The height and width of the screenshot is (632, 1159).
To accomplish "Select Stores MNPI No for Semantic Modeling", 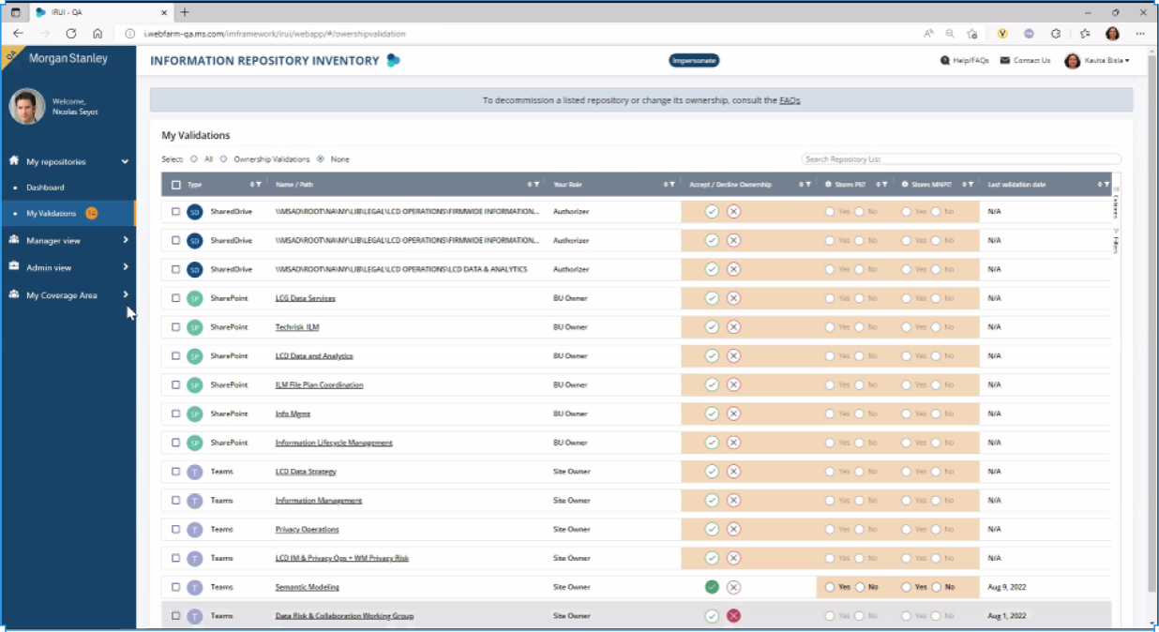I will pos(936,587).
